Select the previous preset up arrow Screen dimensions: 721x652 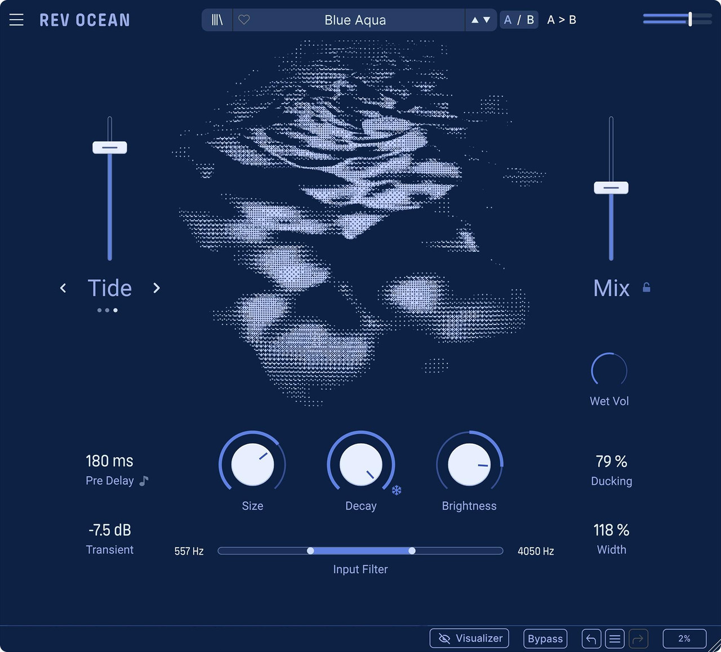point(475,20)
